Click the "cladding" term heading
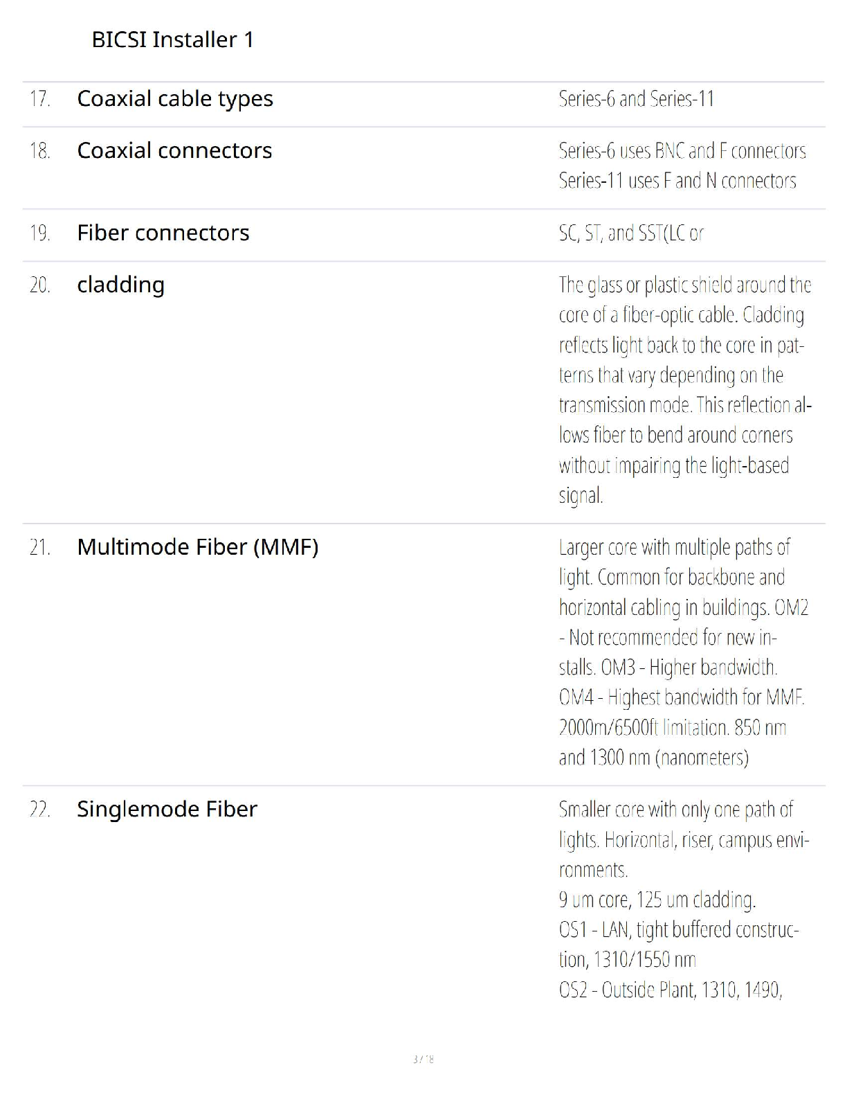Image resolution: width=847 pixels, height=1097 pixels. pyautogui.click(x=120, y=285)
